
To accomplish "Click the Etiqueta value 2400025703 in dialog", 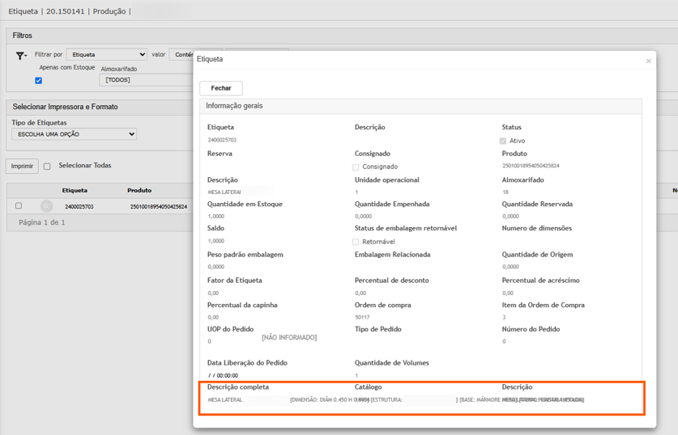I will coord(222,140).
